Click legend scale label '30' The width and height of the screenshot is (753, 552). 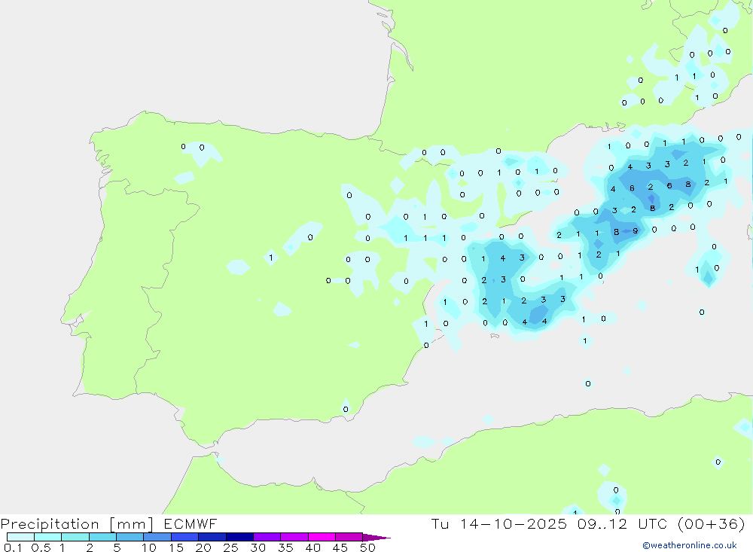click(258, 547)
